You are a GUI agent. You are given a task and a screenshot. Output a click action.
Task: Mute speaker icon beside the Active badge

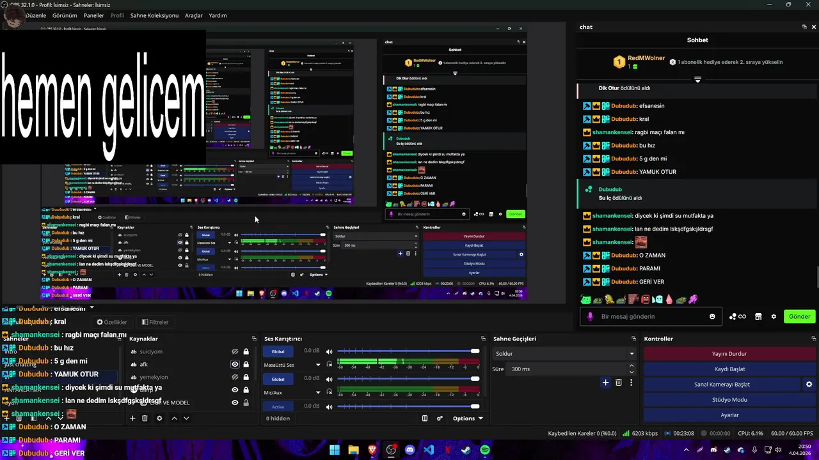point(330,406)
